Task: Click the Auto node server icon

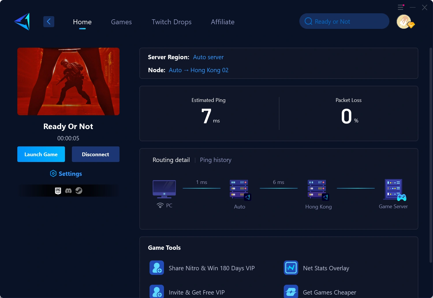Action: point(240,190)
